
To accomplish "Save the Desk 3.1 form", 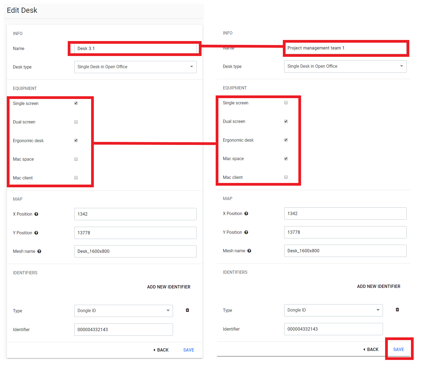I will tap(189, 350).
